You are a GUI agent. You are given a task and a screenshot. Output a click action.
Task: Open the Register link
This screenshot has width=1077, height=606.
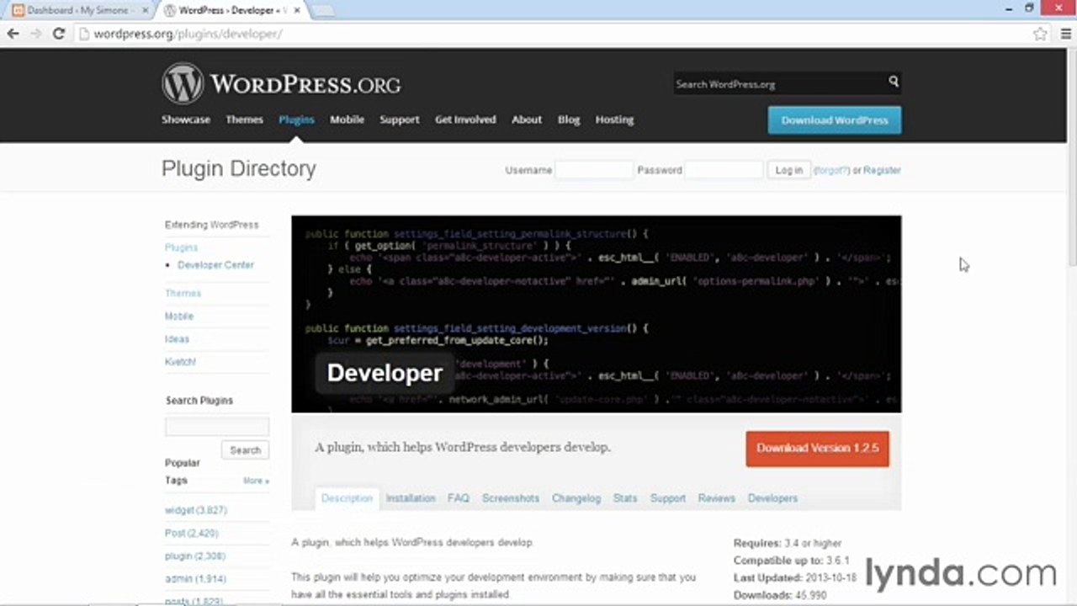click(x=882, y=170)
